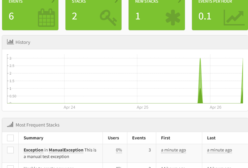This screenshot has width=248, height=168.
Task: Open the Exception stack summary link
Action: pyautogui.click(x=33, y=150)
